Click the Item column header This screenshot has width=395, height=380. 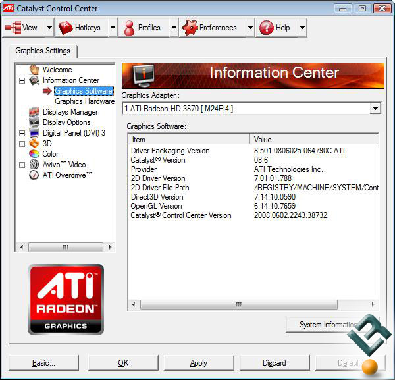coord(189,140)
